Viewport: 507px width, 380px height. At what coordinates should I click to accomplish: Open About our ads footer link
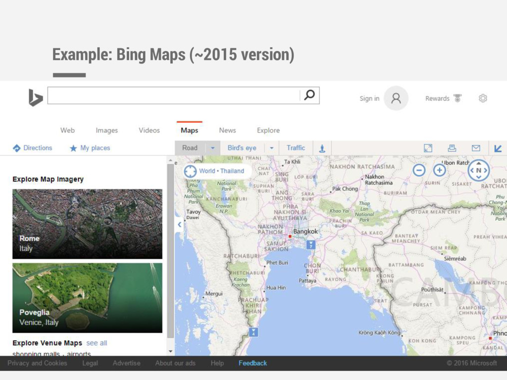[x=175, y=363]
